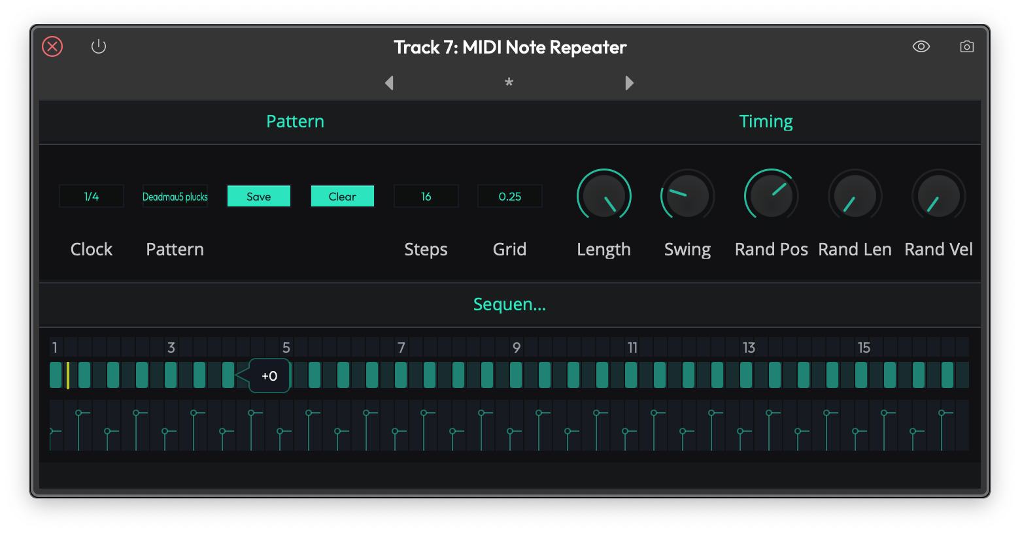This screenshot has height=533, width=1020.
Task: Toggle the step cell directly below number 13
Action: (746, 375)
